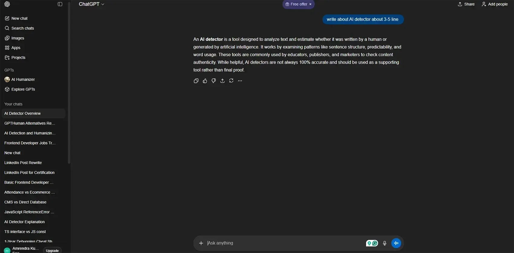
Task: Toggle the sidebar with collapse icon
Action: click(x=60, y=4)
